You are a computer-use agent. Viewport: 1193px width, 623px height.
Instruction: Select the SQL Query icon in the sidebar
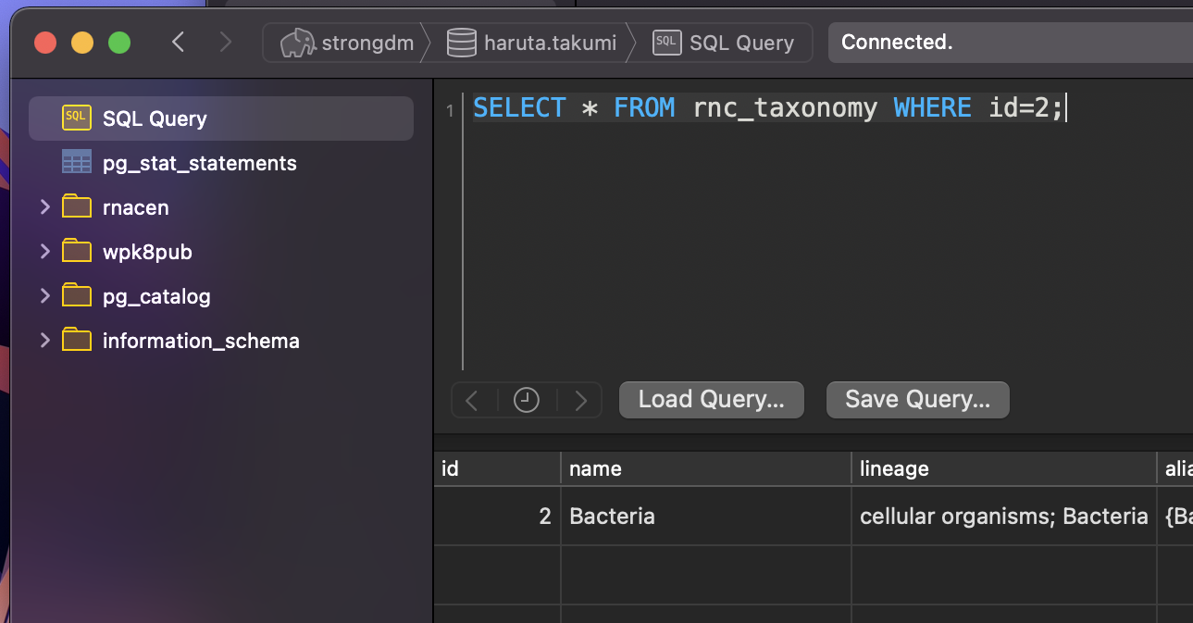75,118
